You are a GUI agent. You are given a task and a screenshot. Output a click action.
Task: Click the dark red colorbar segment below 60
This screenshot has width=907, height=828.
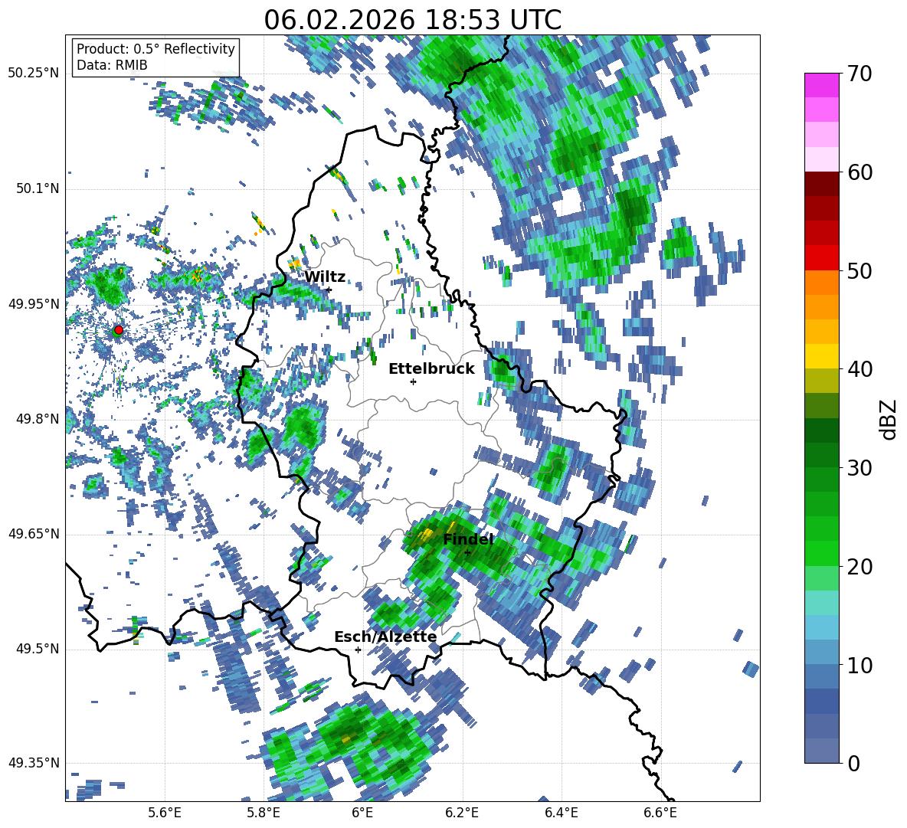pyautogui.click(x=821, y=184)
